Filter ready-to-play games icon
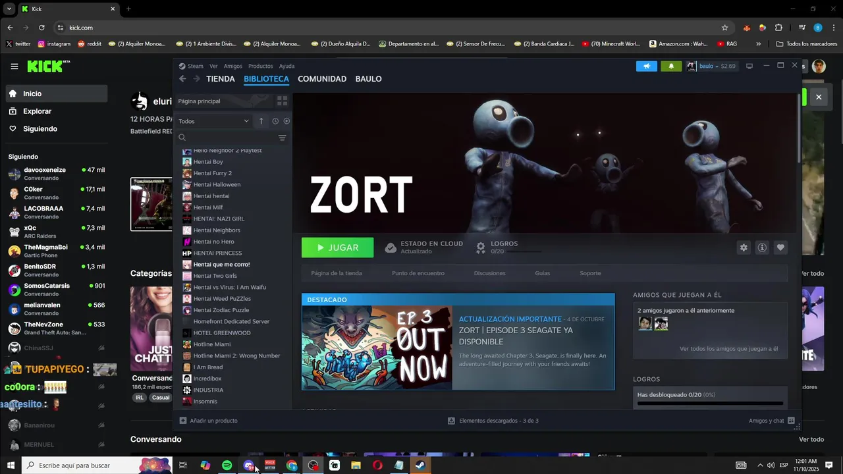The height and width of the screenshot is (474, 843). pyautogui.click(x=286, y=121)
